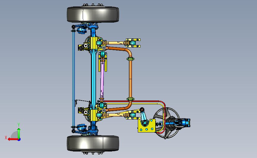This screenshot has height=158, width=257.
Task: Select the yellow steering gear mounting plate
Action: [x=147, y=128]
